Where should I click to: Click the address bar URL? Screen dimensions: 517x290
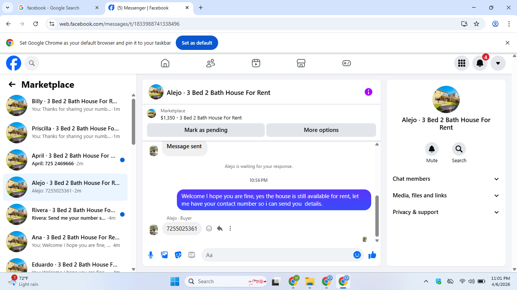119,24
